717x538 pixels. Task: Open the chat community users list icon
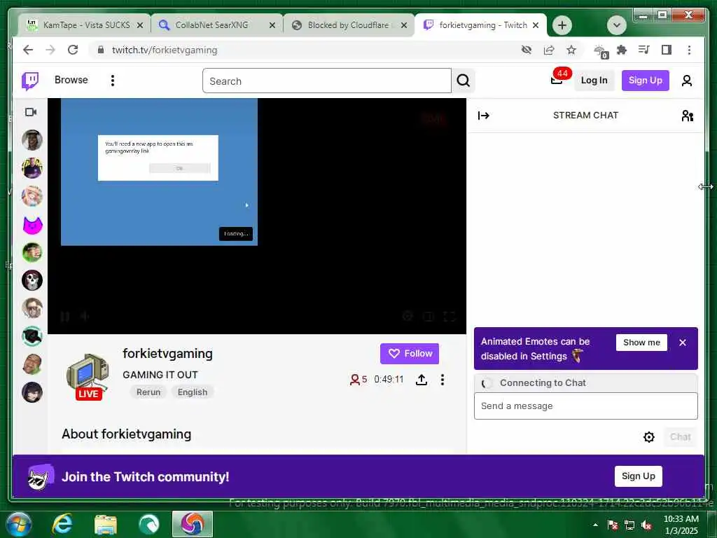pos(688,116)
